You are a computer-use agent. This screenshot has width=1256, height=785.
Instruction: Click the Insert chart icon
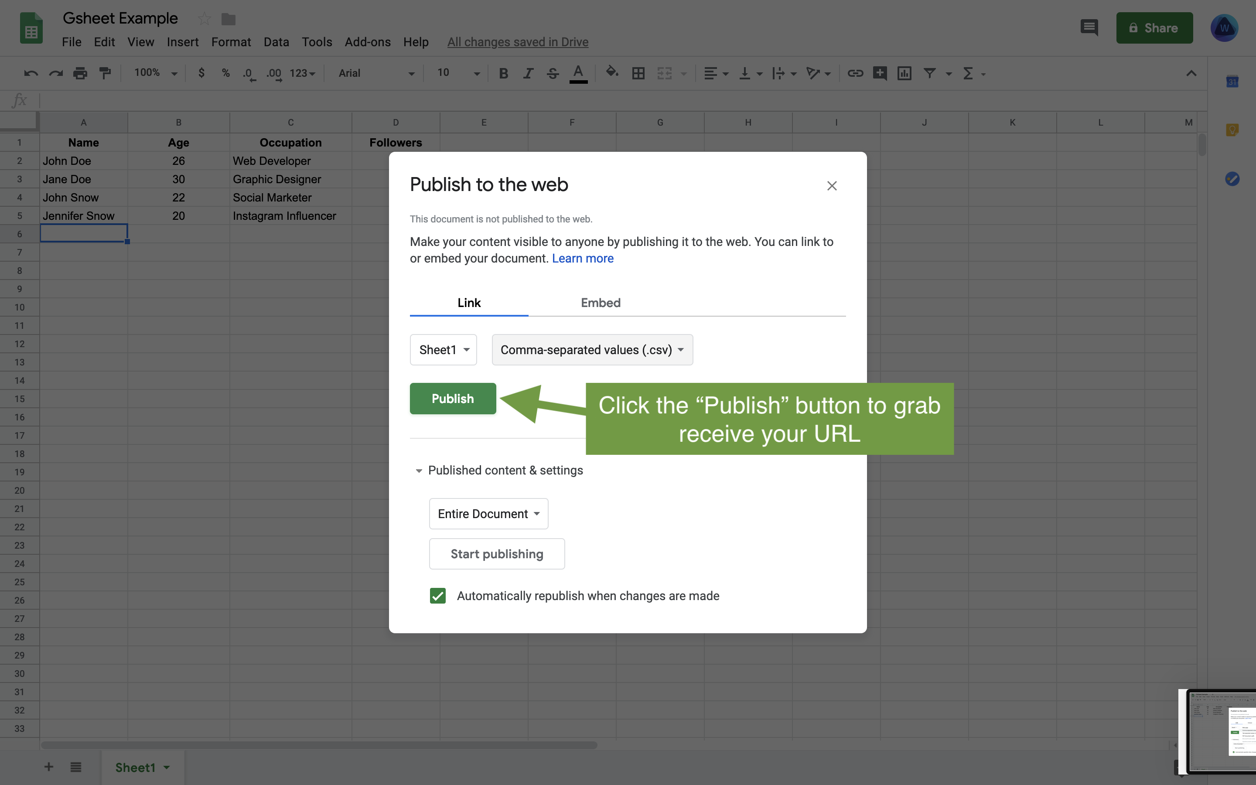pos(904,73)
